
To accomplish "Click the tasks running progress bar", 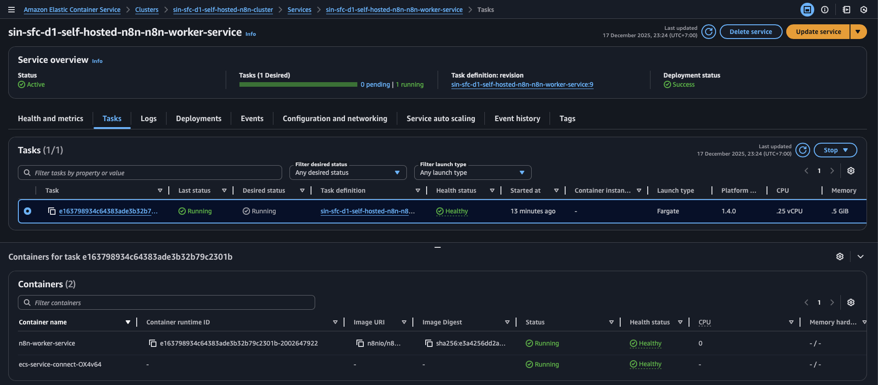I will [298, 84].
